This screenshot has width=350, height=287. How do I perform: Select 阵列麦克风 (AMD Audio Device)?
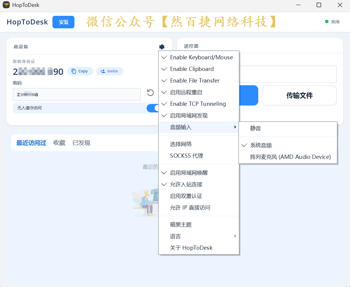pyautogui.click(x=288, y=157)
